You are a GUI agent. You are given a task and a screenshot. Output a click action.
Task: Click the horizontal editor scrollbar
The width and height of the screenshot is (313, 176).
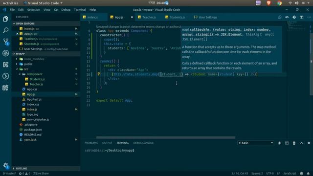coord(165,137)
